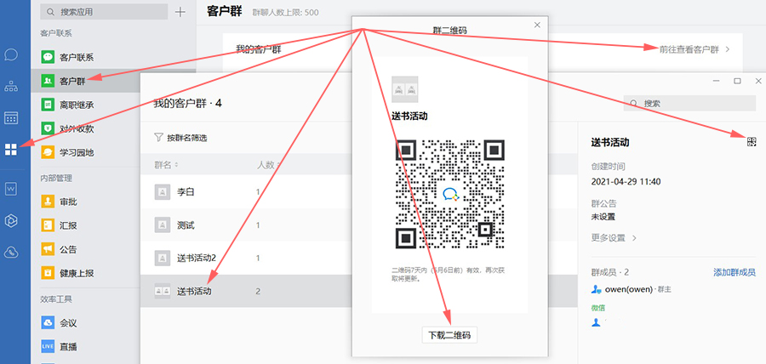Click the orange 公告 megaphone icon
766x364 pixels.
[x=48, y=249]
